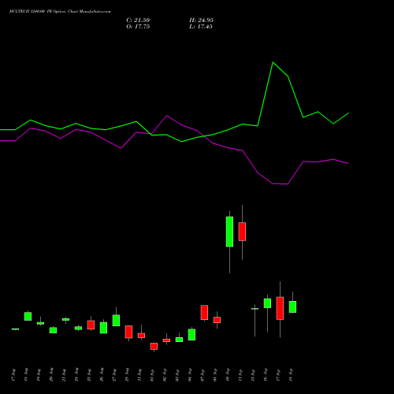Image resolution: width=394 pixels, height=394 pixels.
Task: Click the purple indicator line's peak
Action: click(x=166, y=116)
